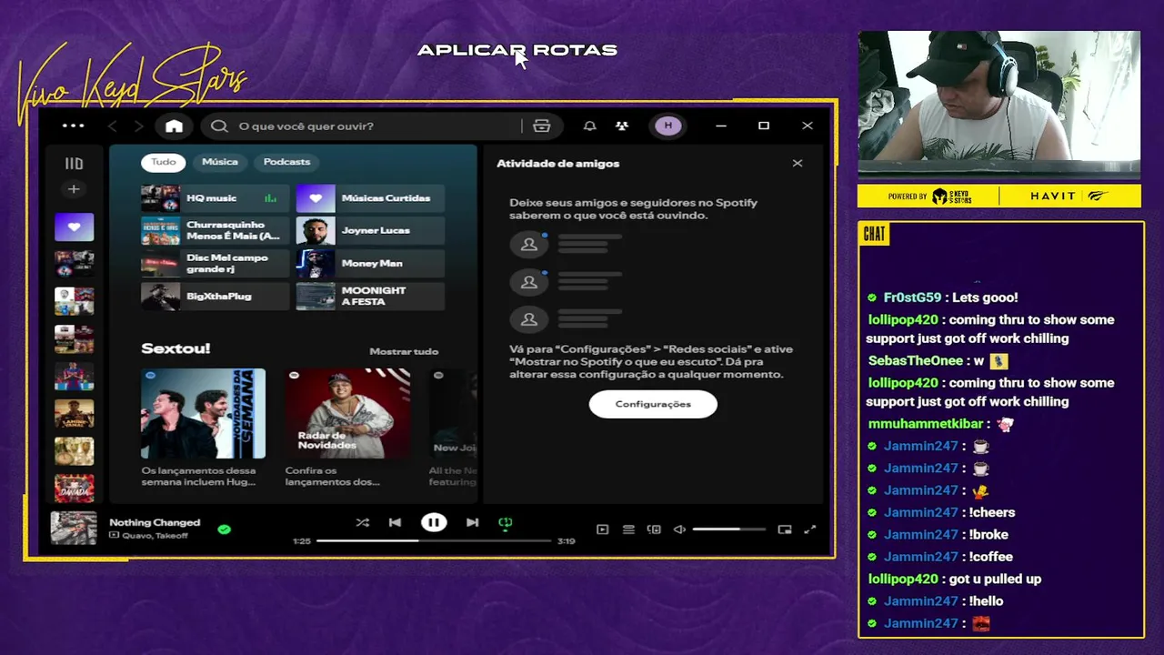
Task: Toggle the green saved checkmark for Nothing Changed
Action: coord(225,529)
